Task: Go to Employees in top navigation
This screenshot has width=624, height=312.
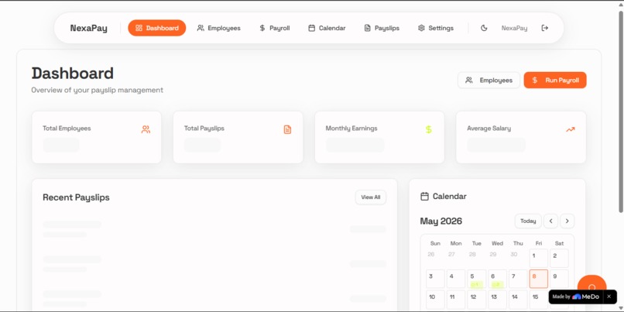Action: pyautogui.click(x=219, y=28)
